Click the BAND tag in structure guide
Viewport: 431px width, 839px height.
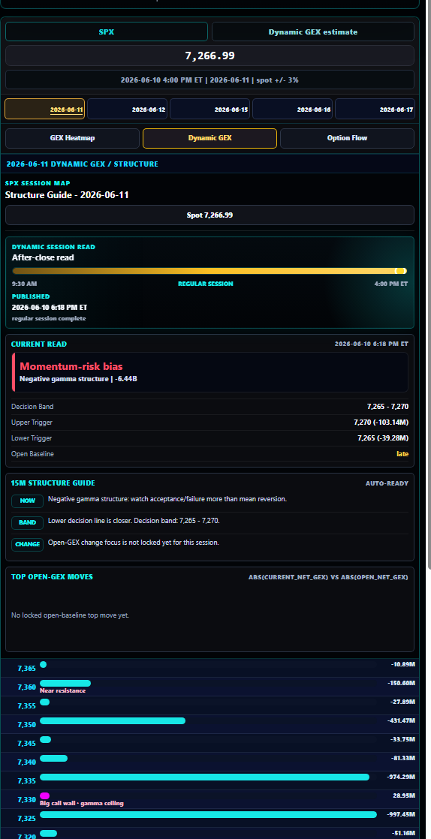(27, 523)
